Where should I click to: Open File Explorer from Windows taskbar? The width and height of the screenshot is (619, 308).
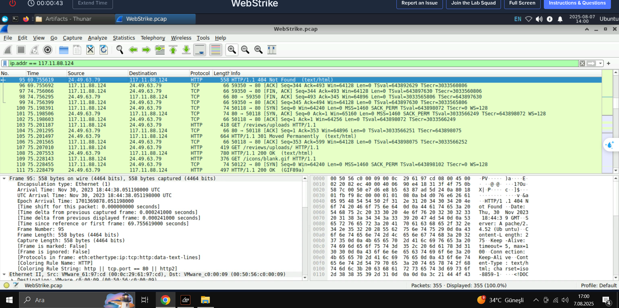point(205,300)
